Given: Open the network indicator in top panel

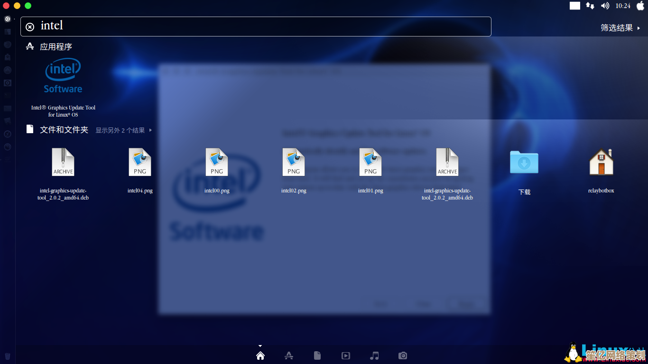Looking at the screenshot, I should [x=590, y=6].
